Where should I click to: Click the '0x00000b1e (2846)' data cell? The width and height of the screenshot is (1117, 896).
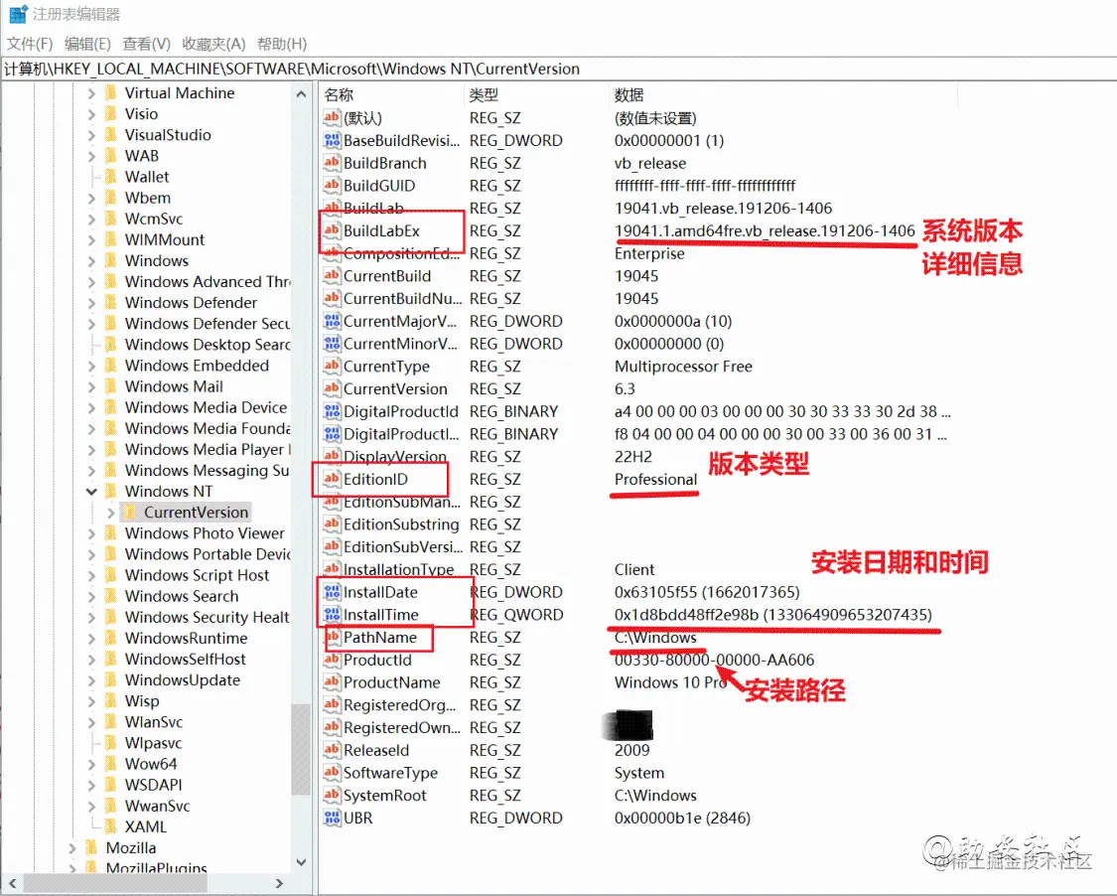click(682, 818)
